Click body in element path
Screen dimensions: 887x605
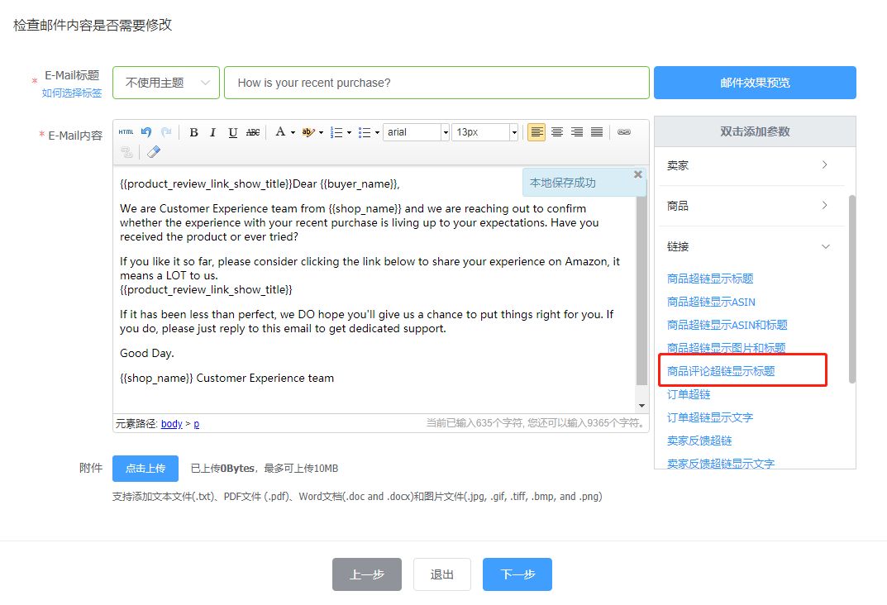pos(171,423)
